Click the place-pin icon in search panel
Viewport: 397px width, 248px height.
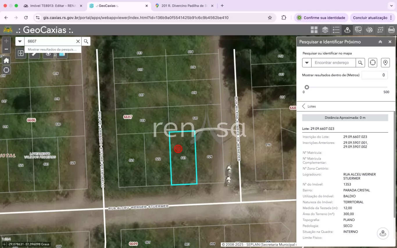coord(385,63)
